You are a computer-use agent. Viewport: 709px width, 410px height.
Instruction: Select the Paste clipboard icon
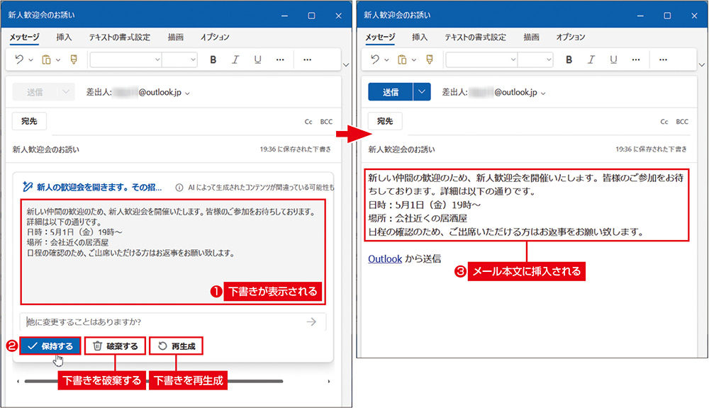pos(45,59)
